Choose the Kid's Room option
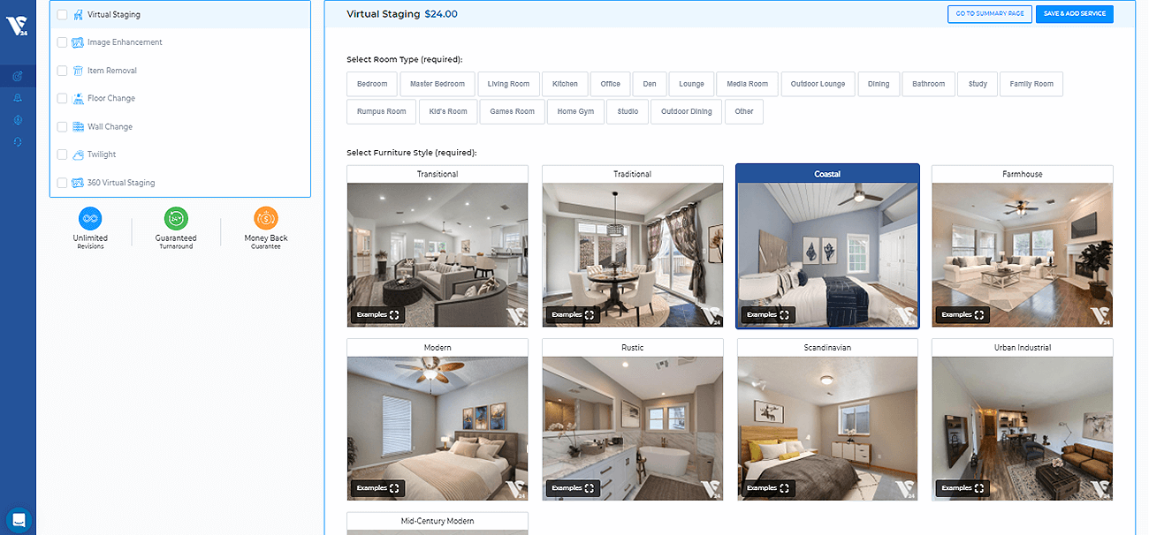Screen dimensions: 1149x535 pos(448,111)
